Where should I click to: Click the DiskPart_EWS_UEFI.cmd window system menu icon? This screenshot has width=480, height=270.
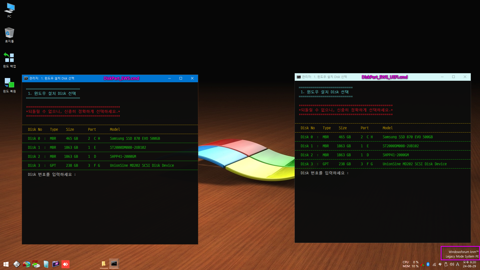[x=299, y=77]
